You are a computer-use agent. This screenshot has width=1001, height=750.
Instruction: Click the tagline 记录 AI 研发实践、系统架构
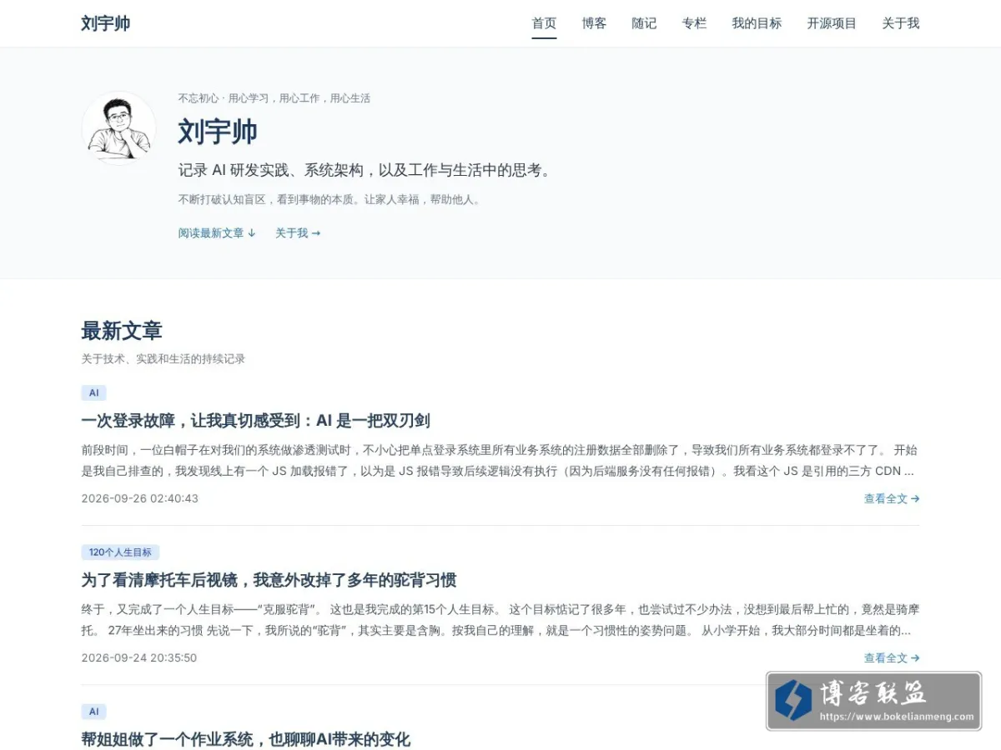[x=365, y=170]
